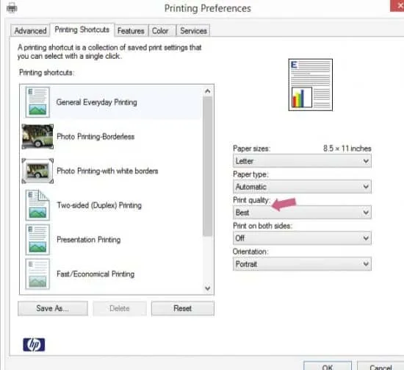Choose the Presentation Printing shortcut icon
Screen dimensions: 404x370
(37, 240)
